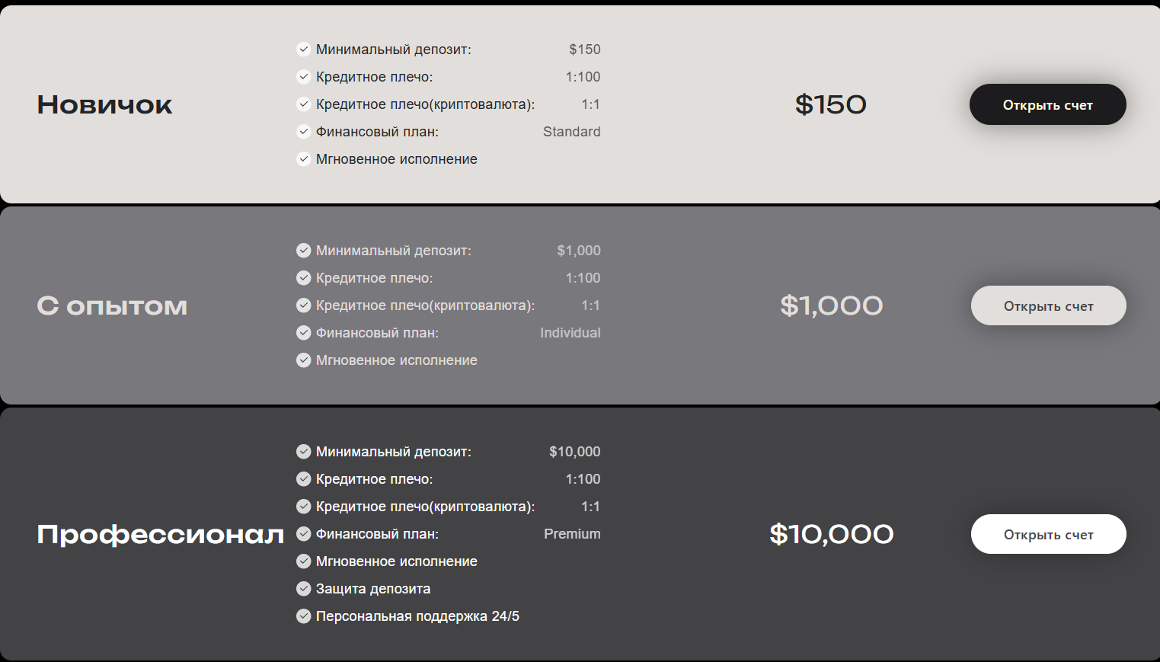Open account with С опытом plan button
This screenshot has height=662, width=1160.
coord(1048,305)
